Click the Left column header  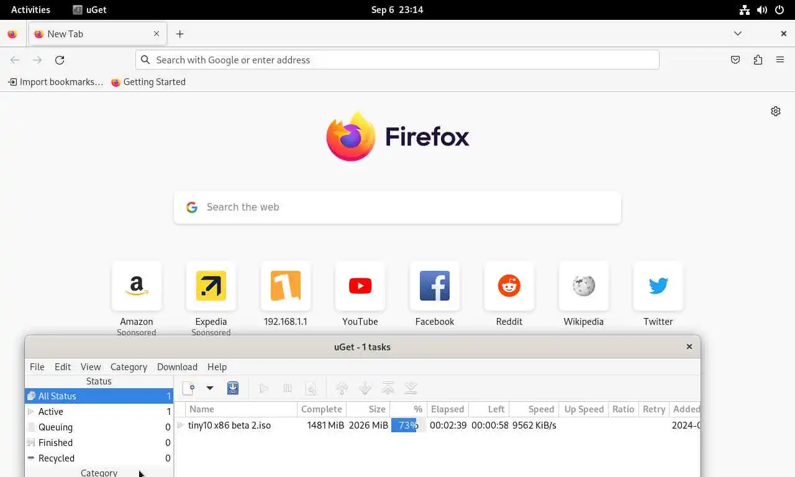489,409
